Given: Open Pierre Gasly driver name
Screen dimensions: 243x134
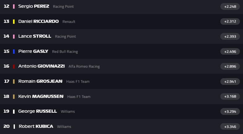Looking at the screenshot, I should coord(33,52).
